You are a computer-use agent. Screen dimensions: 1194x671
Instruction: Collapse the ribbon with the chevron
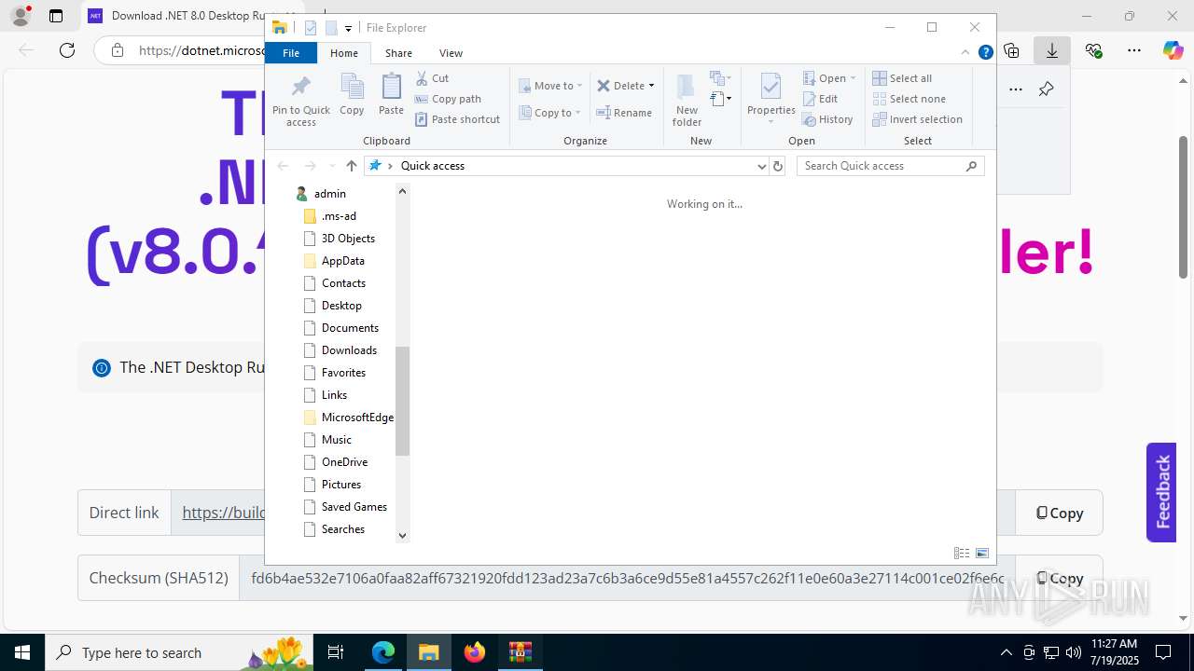[x=966, y=53]
